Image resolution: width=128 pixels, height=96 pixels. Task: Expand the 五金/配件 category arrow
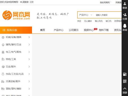(29, 67)
